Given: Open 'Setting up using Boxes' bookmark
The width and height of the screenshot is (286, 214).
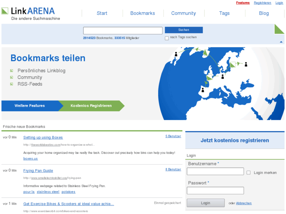Looking at the screenshot, I should [43, 137].
